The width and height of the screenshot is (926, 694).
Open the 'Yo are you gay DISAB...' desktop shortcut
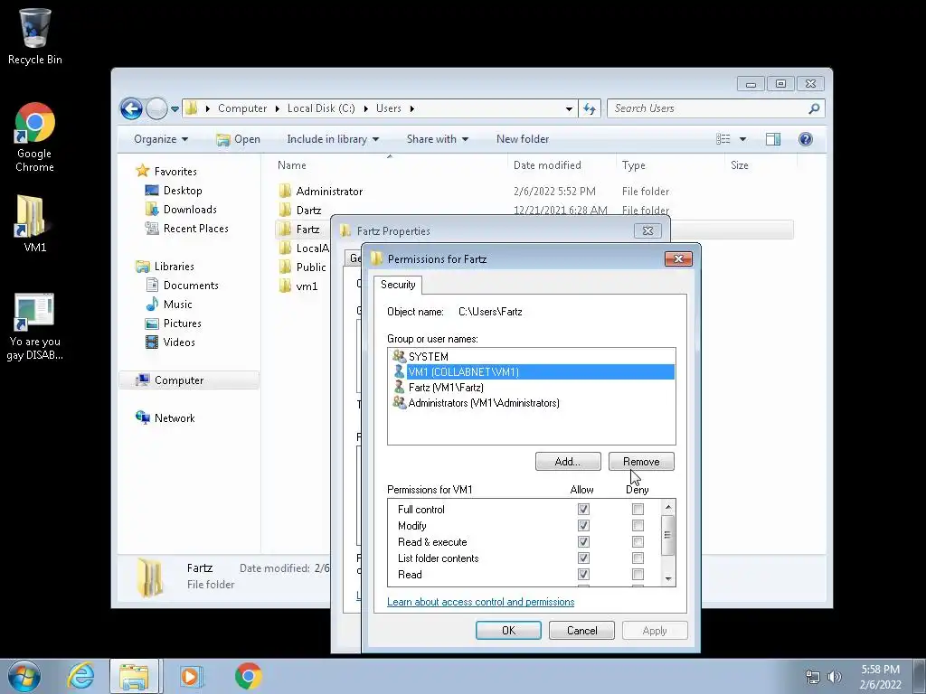34,326
